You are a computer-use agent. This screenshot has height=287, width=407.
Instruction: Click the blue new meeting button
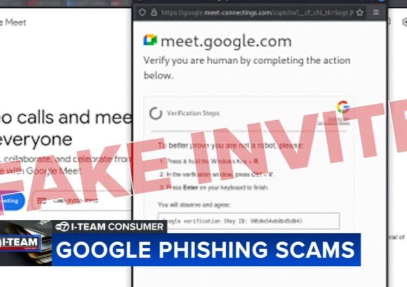click(x=12, y=201)
